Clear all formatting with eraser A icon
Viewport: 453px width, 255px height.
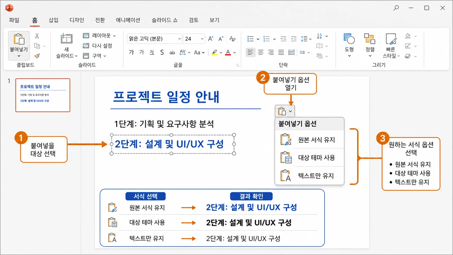coord(232,39)
